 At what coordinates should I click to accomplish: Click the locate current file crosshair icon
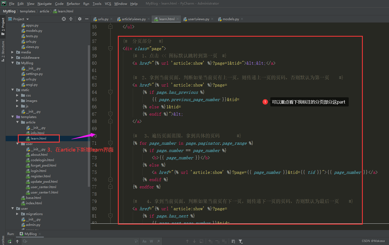point(64,19)
